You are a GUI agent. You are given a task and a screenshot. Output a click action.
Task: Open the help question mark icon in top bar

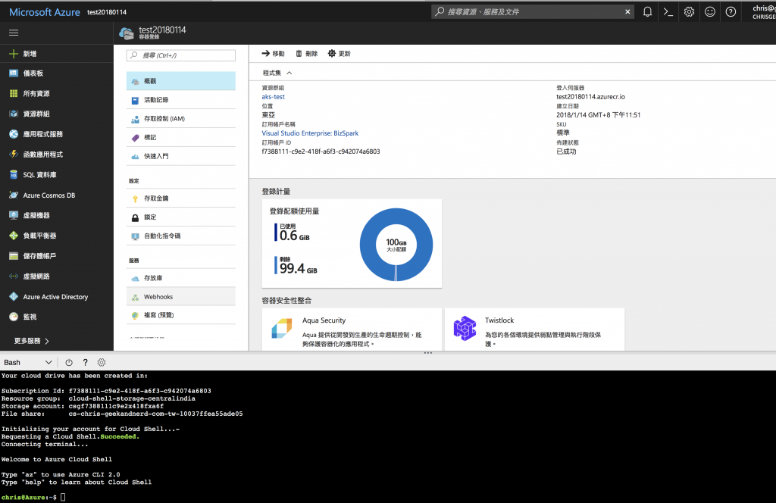731,12
